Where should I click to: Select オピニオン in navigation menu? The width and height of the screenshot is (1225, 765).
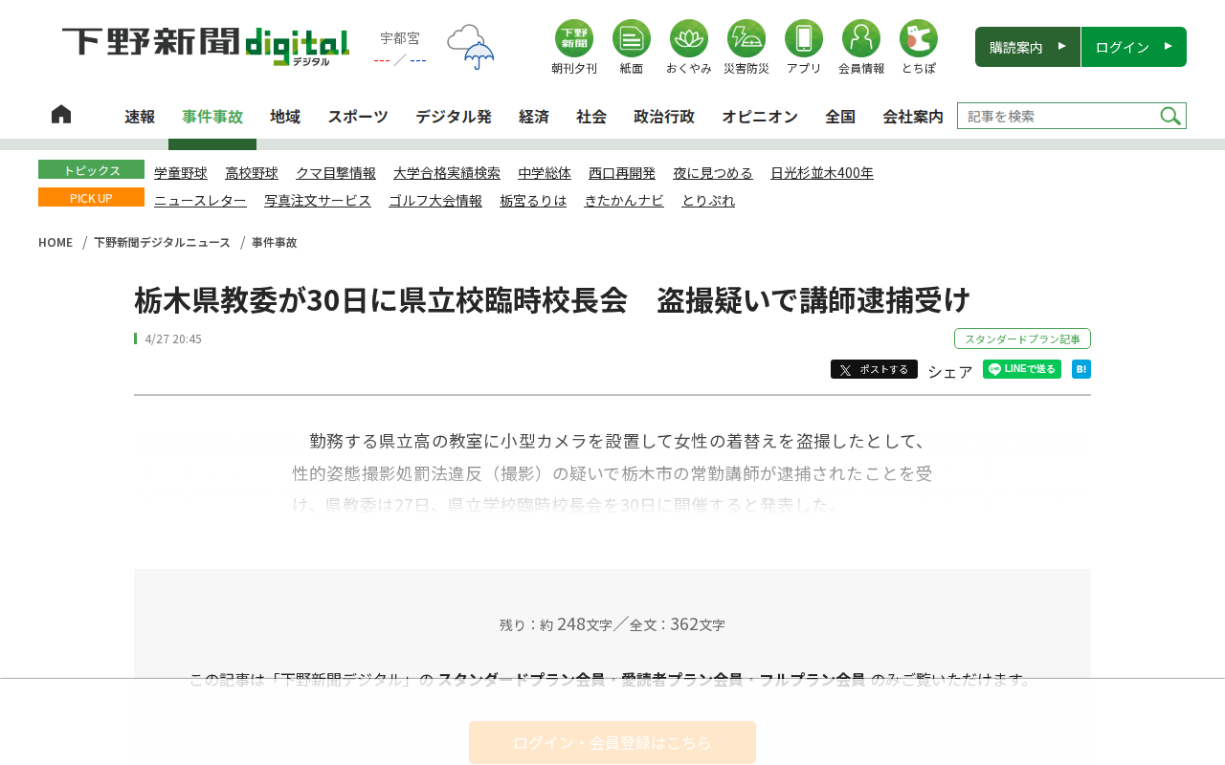click(760, 116)
